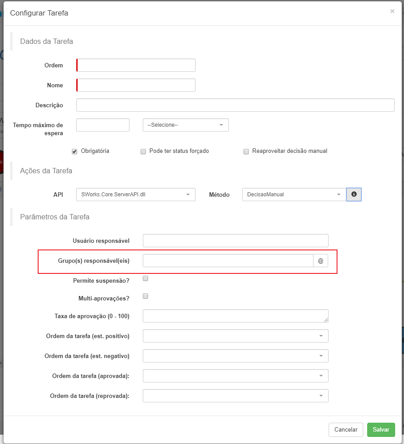
Task: Tick the Permite suspensão? checkbox
Action: pos(145,278)
